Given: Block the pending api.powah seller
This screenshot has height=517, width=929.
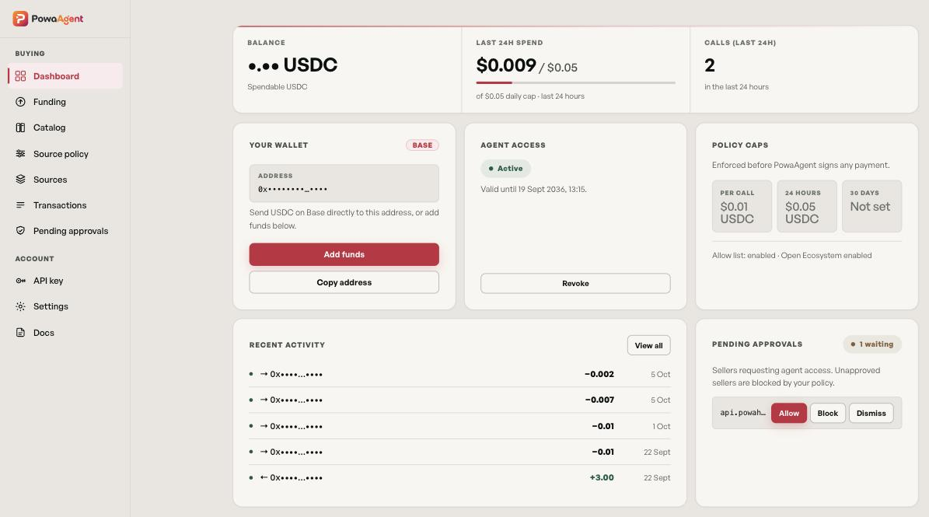Looking at the screenshot, I should [x=828, y=413].
